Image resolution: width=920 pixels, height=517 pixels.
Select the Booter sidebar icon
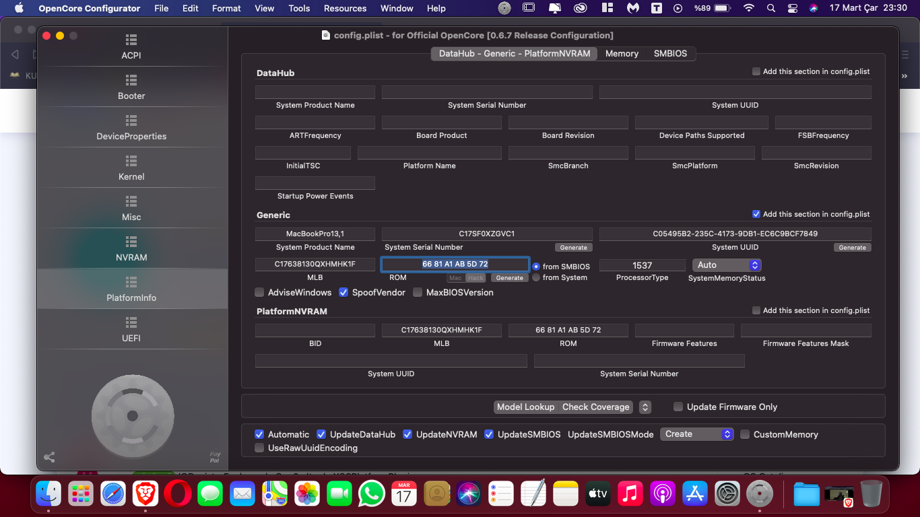coord(131,88)
